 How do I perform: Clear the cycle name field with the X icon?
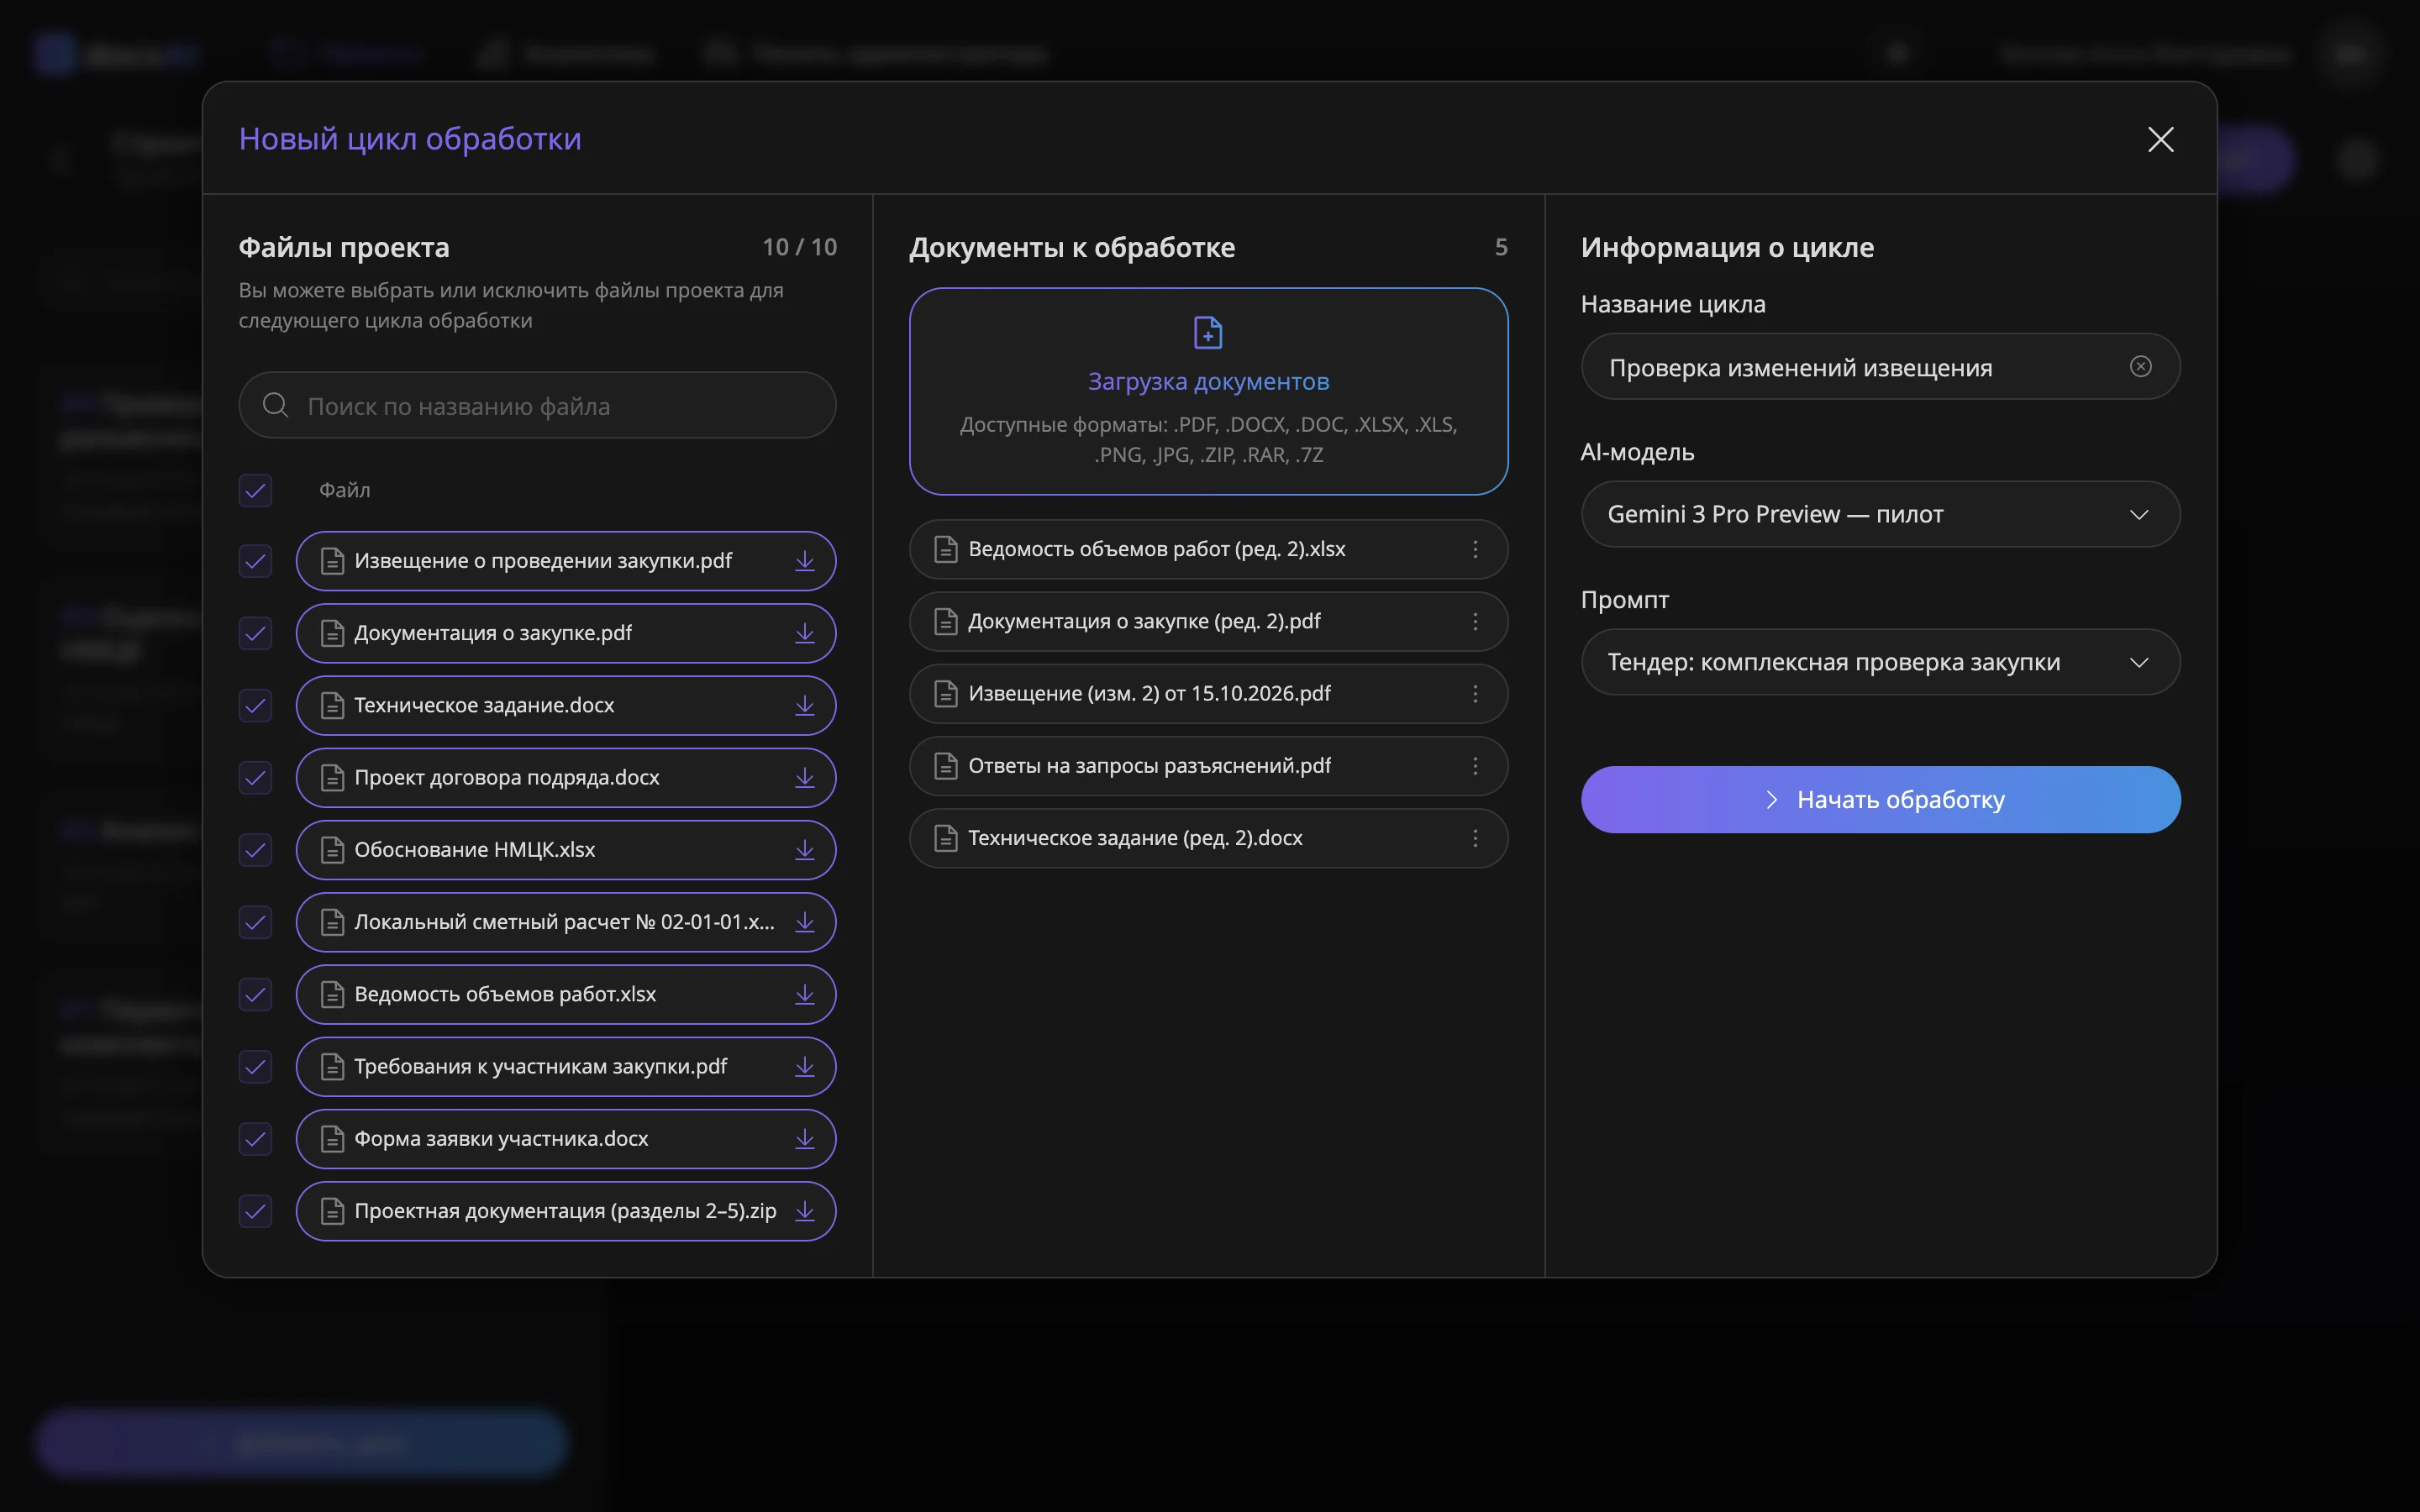(2141, 367)
